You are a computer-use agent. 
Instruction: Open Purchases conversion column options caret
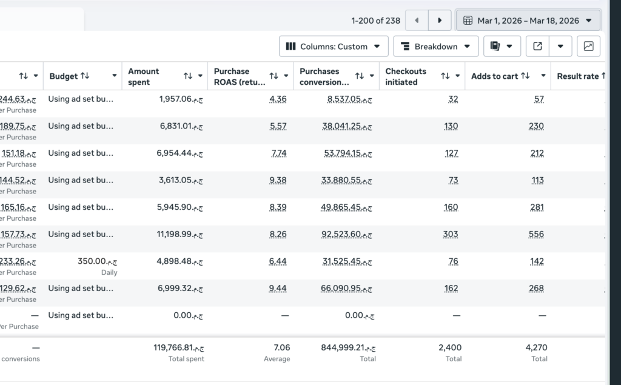(x=372, y=76)
